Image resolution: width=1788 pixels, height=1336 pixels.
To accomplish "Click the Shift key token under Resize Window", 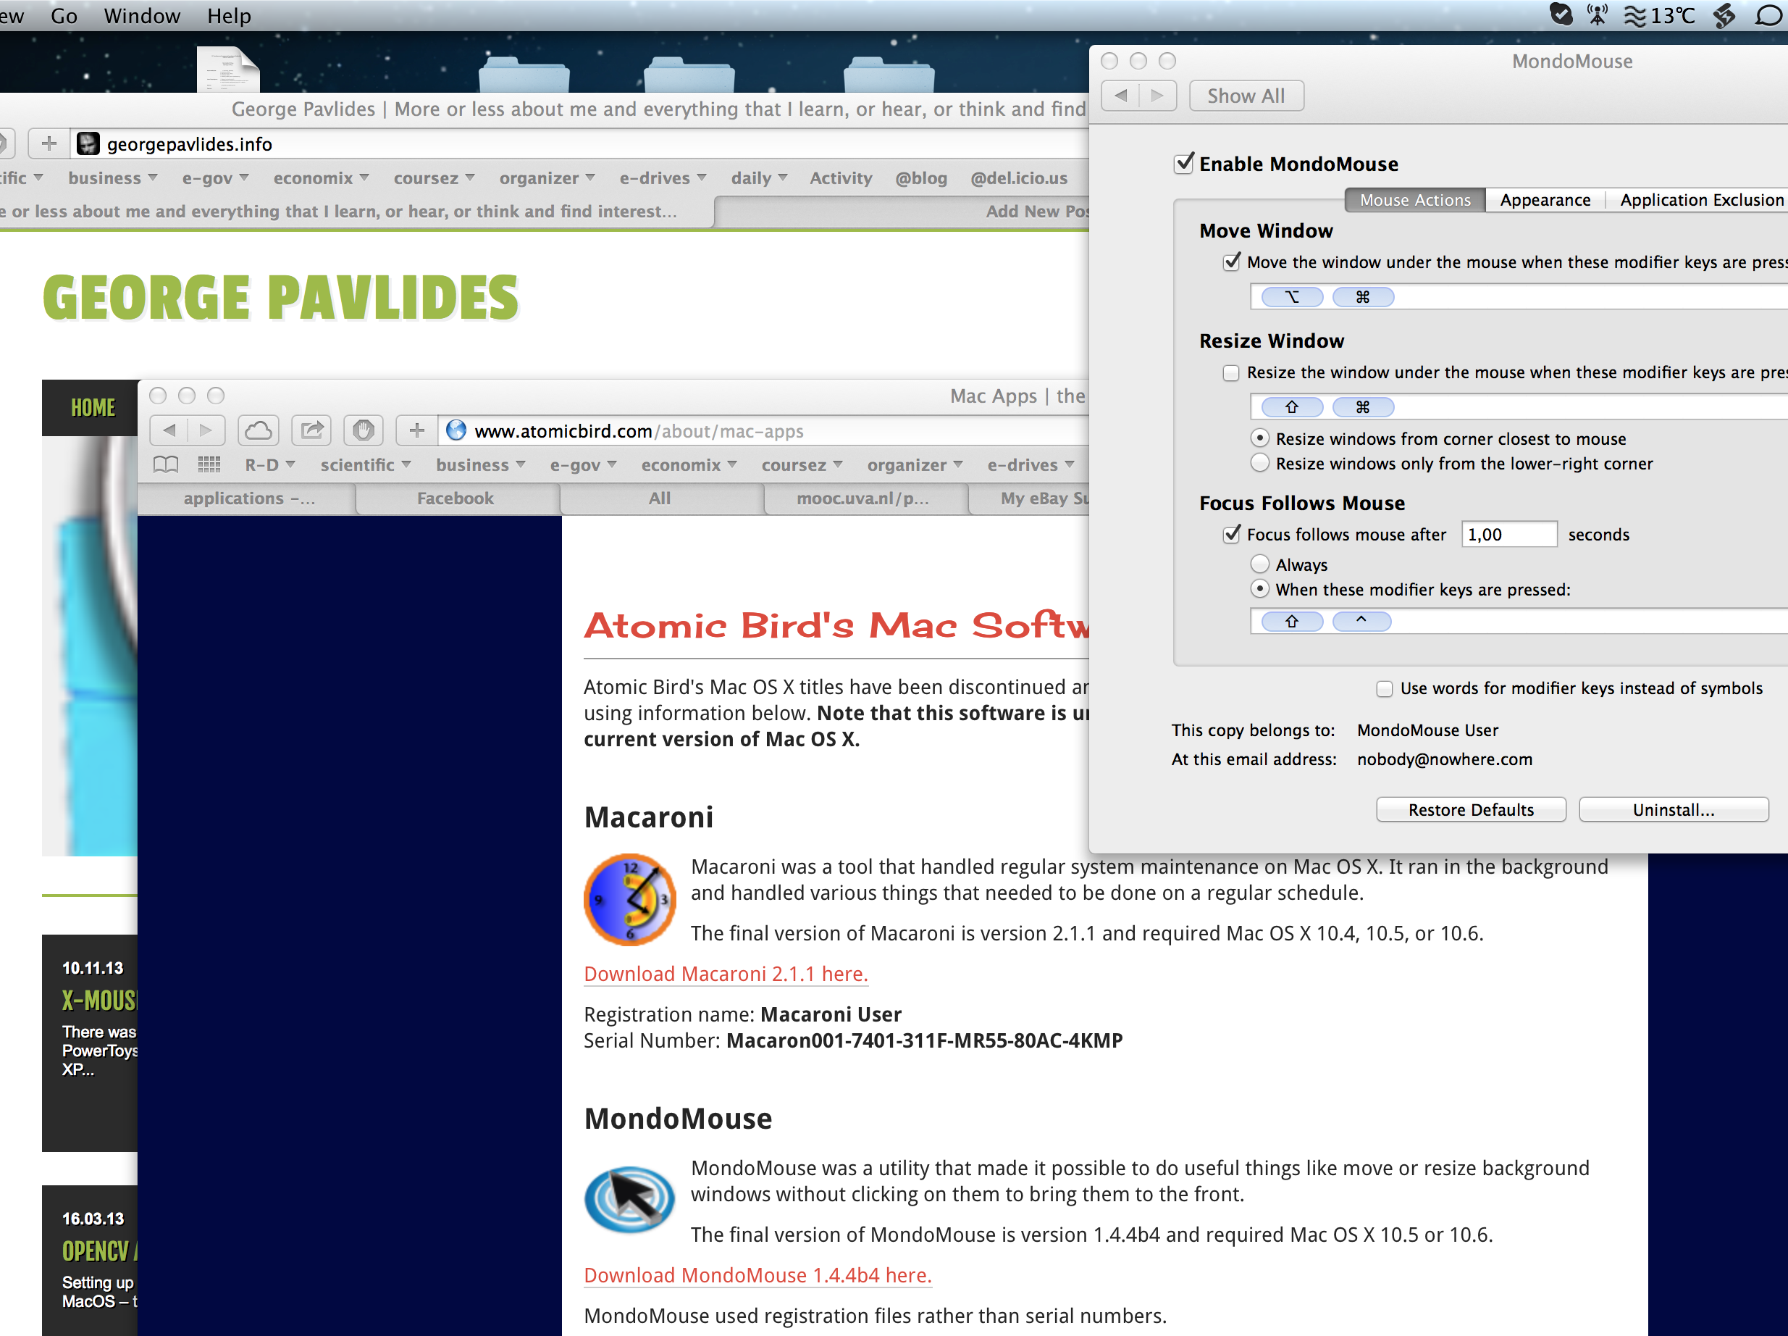I will (x=1292, y=406).
